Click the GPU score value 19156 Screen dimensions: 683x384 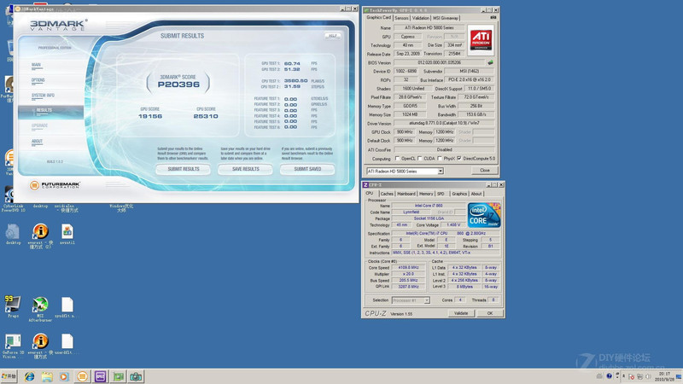click(x=150, y=117)
